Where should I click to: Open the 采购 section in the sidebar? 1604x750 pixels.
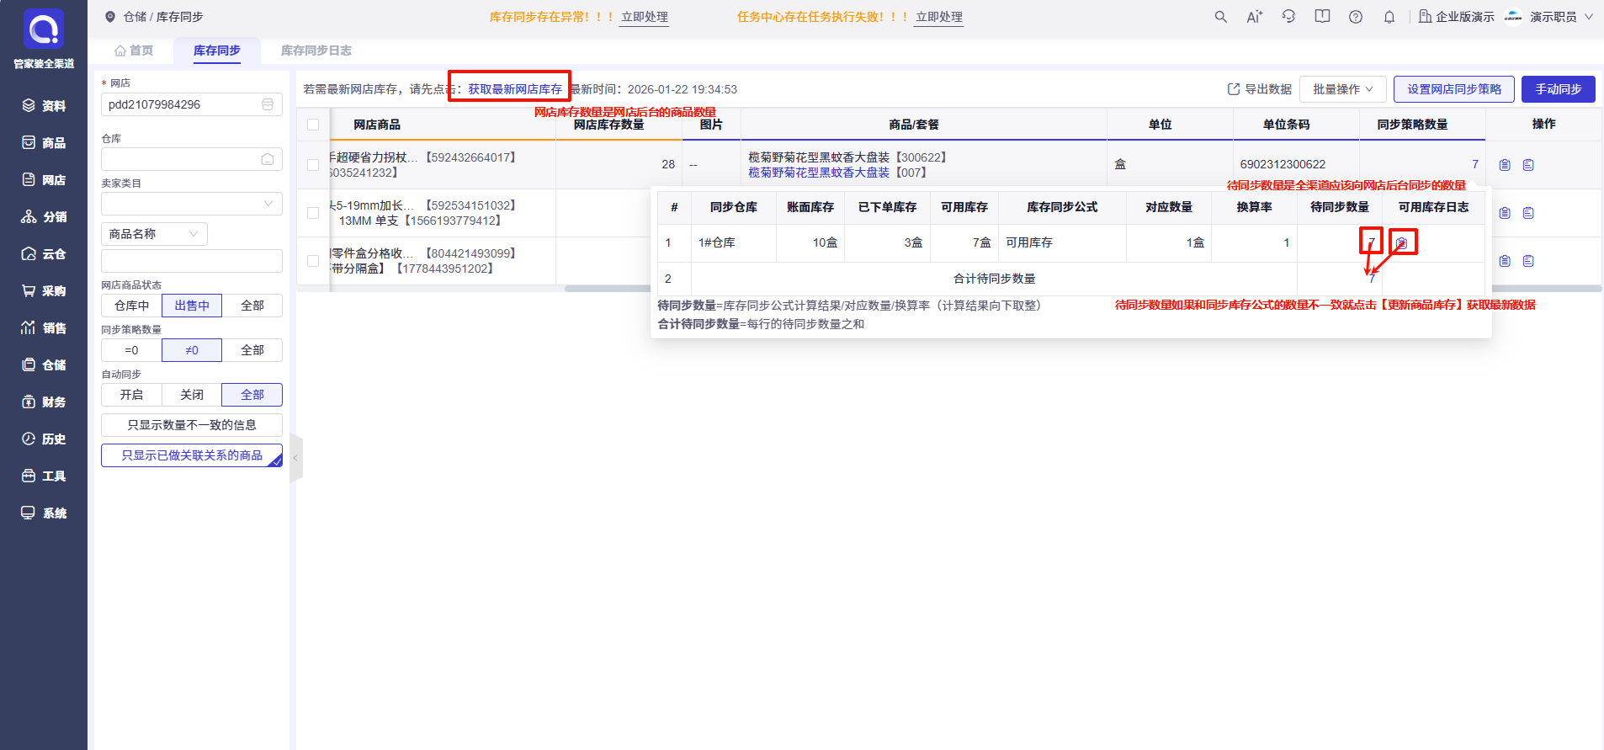(x=44, y=291)
